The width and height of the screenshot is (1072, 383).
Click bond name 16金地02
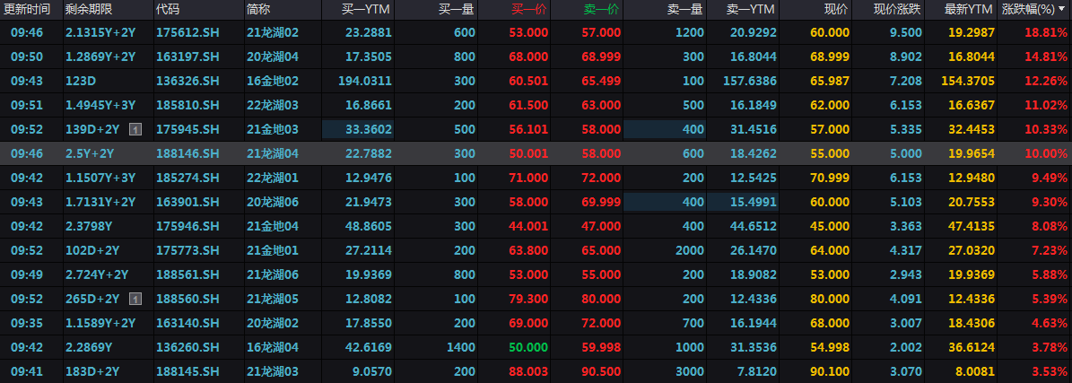[x=273, y=81]
